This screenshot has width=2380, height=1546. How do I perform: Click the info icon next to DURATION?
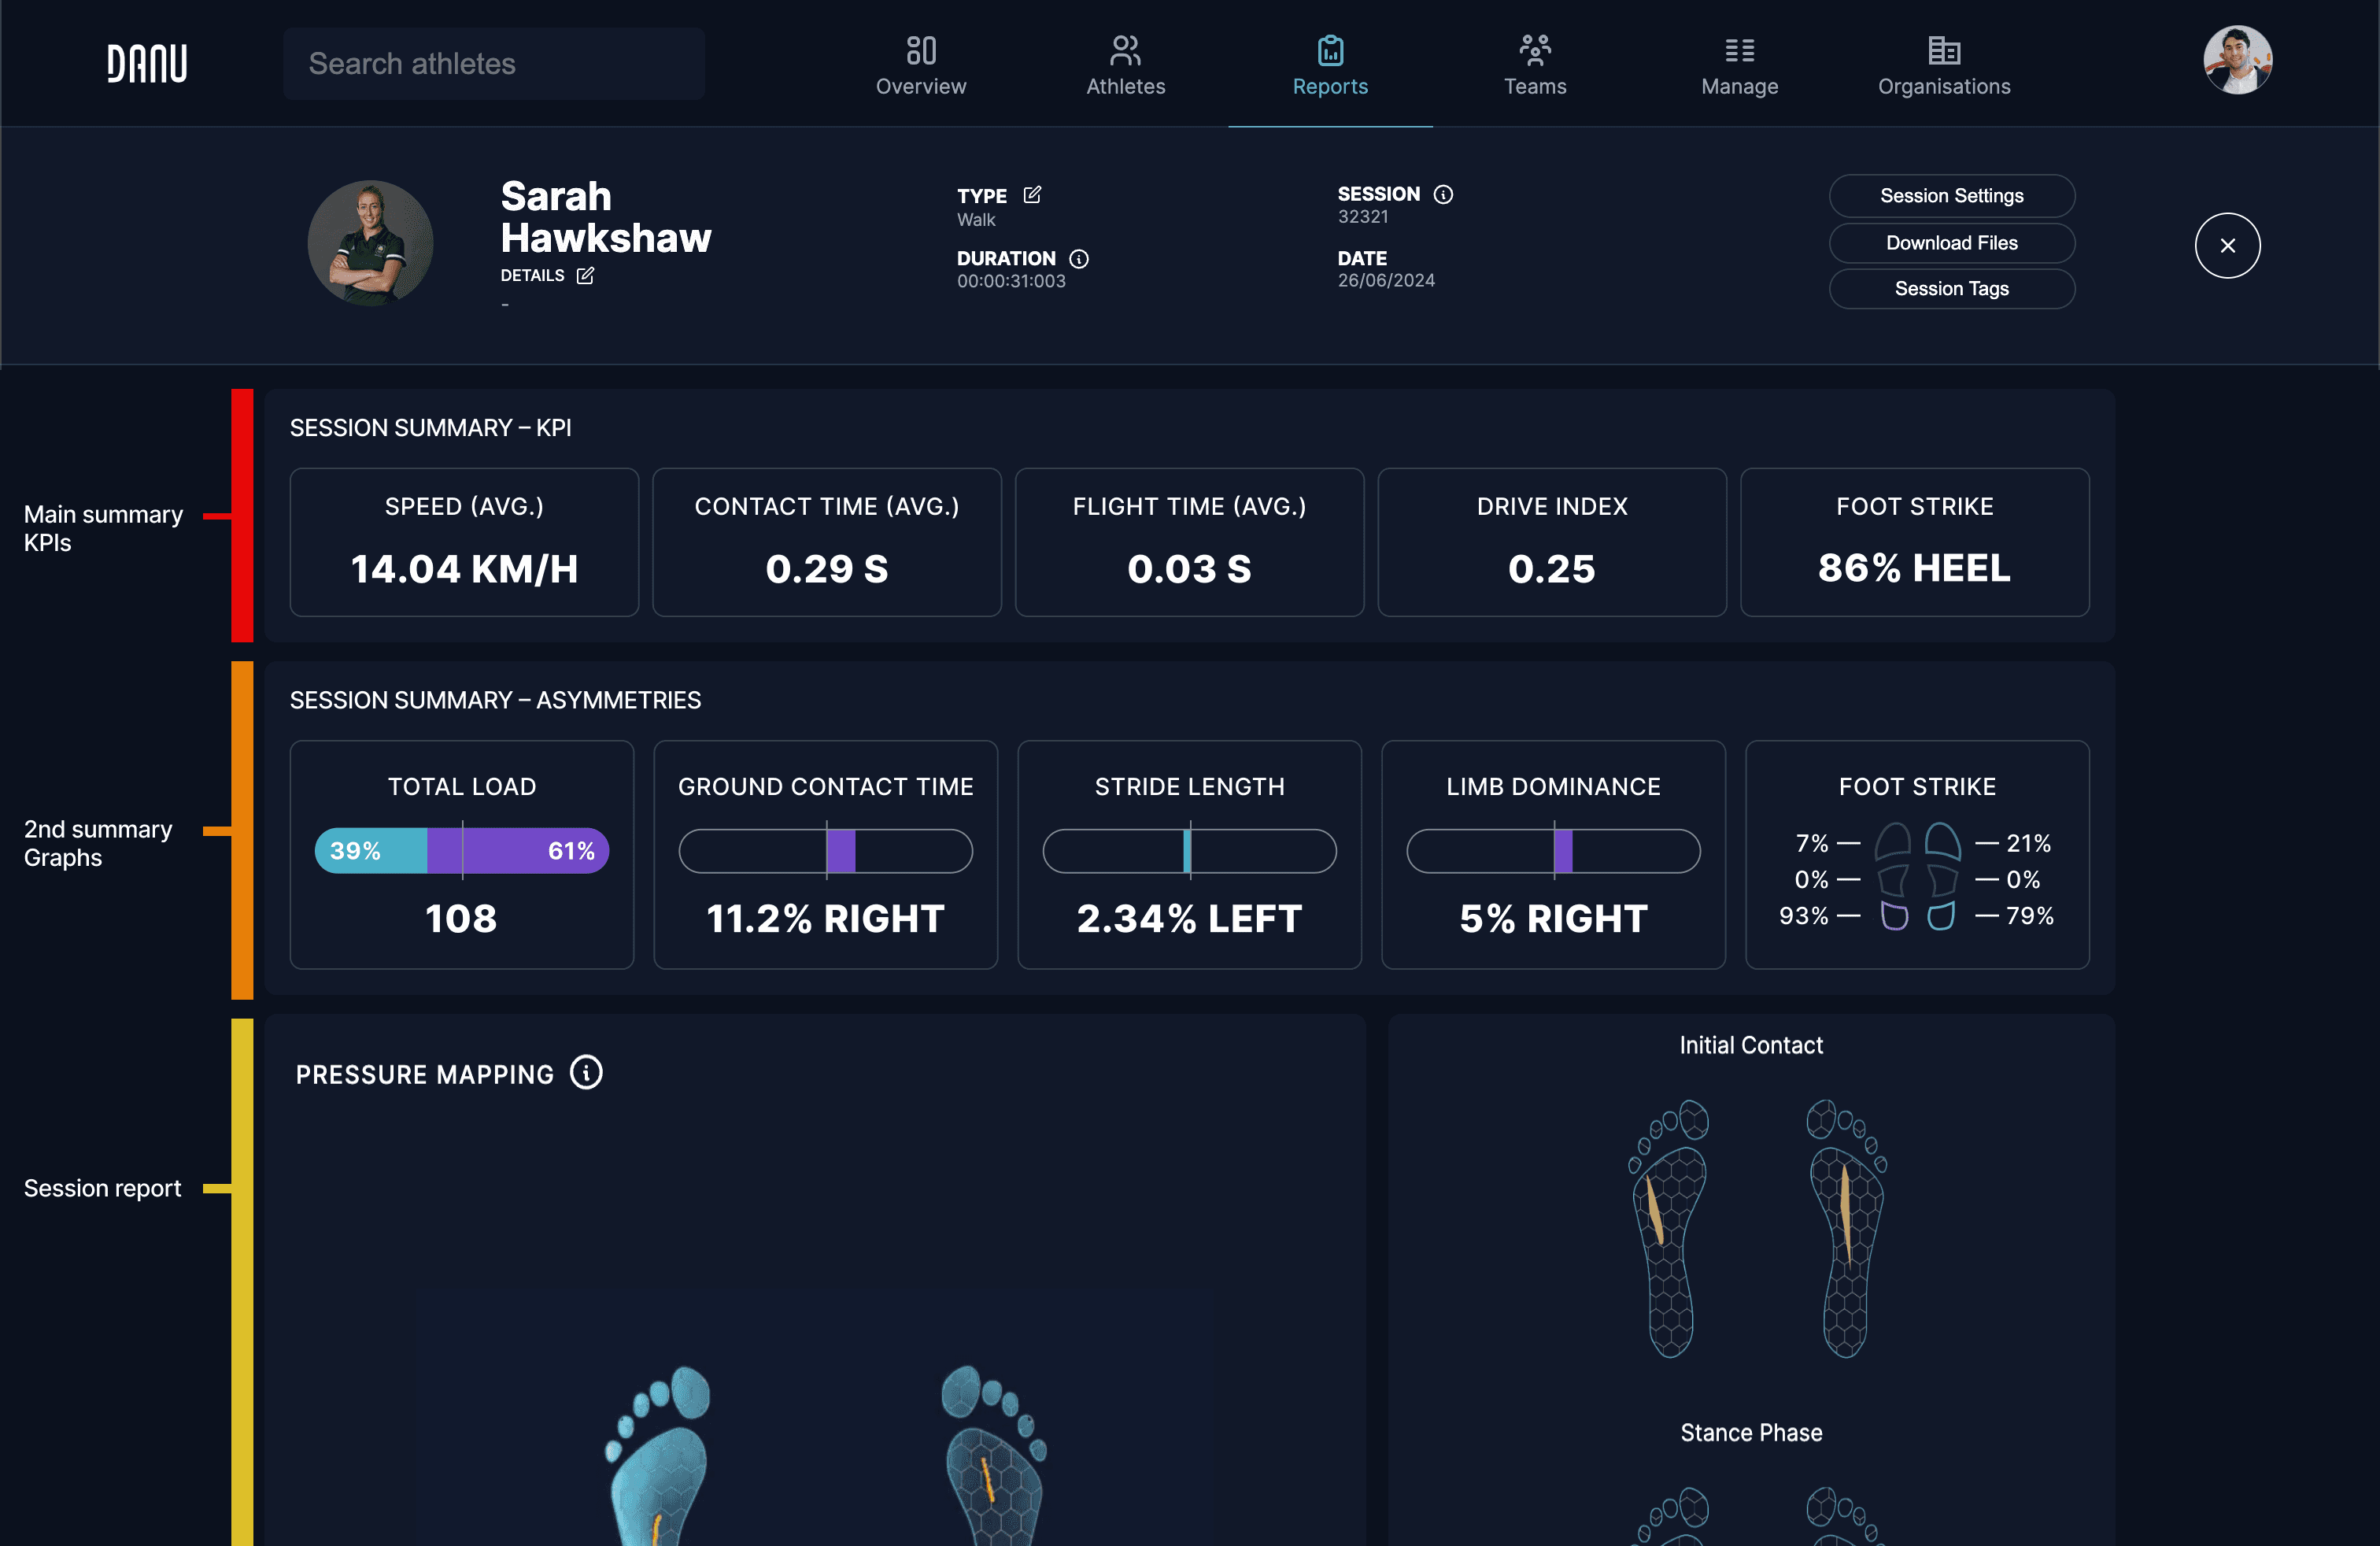pos(1079,259)
